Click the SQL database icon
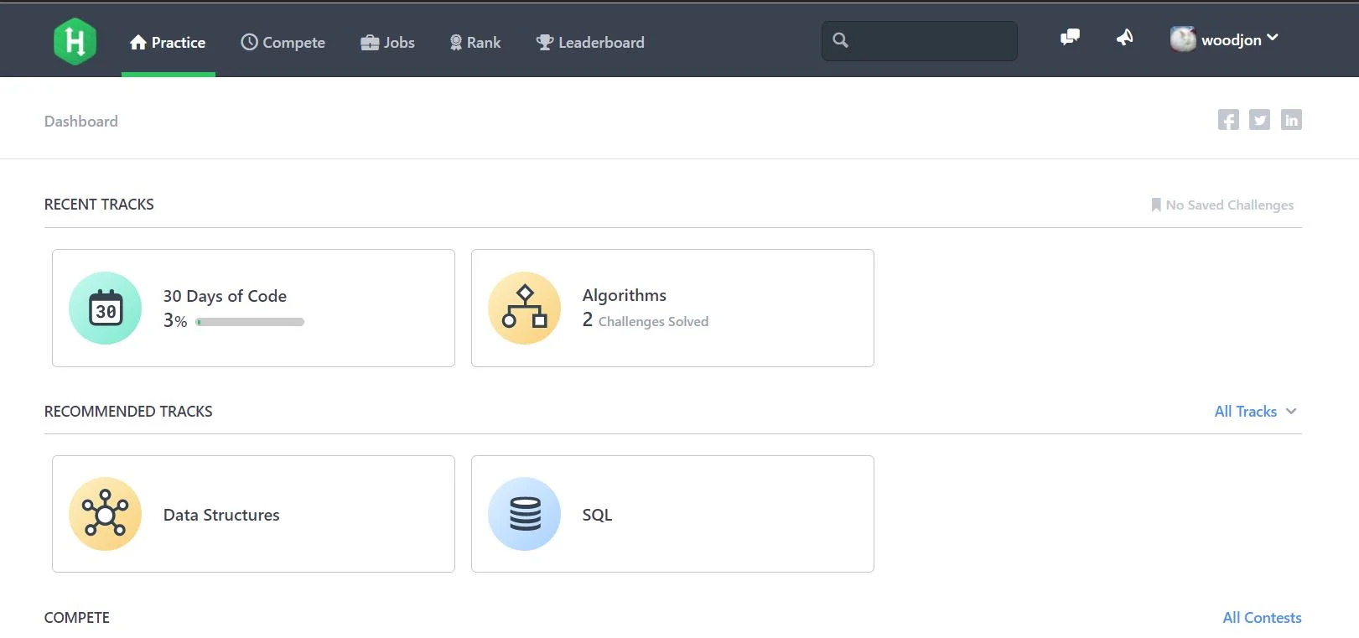This screenshot has height=638, width=1359. pos(524,514)
